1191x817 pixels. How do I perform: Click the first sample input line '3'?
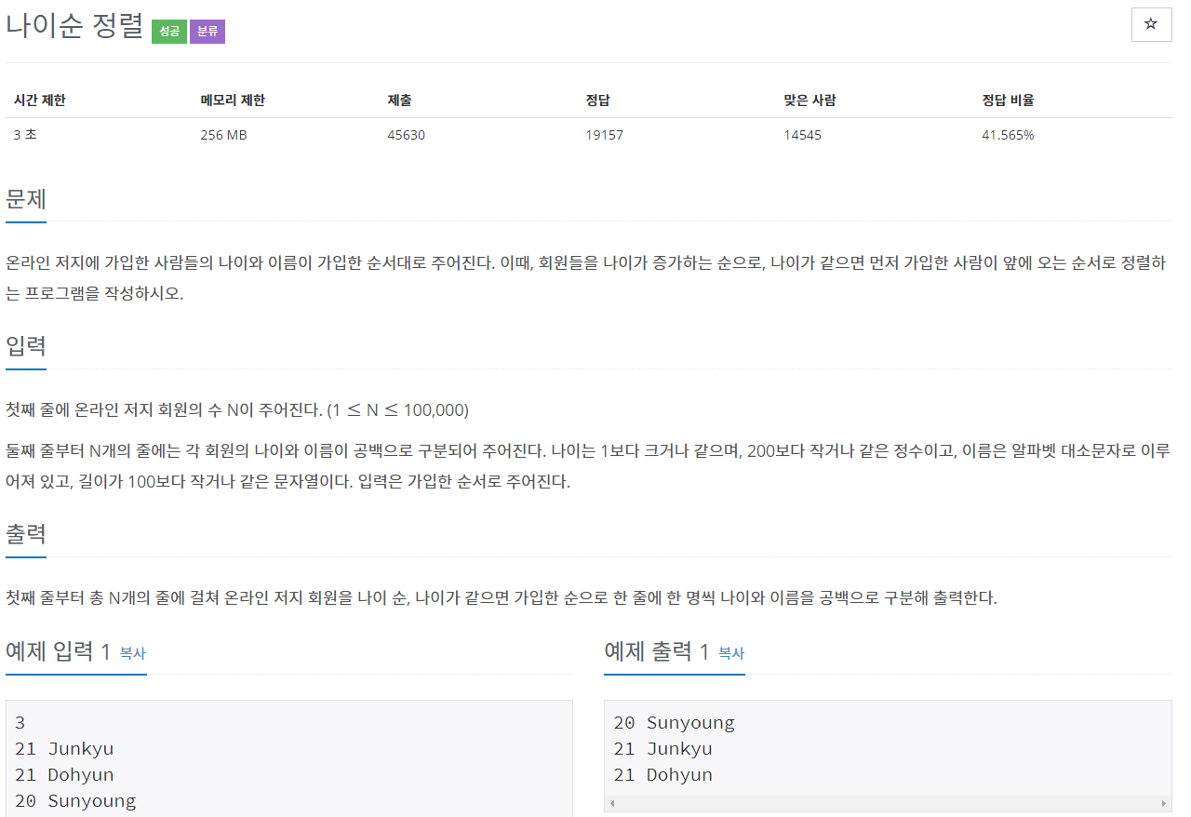[20, 723]
